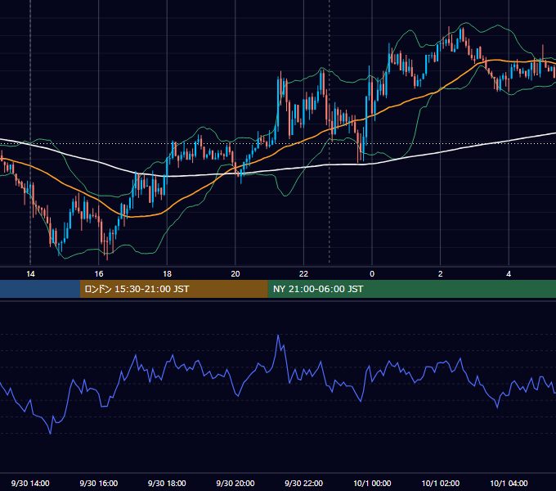Viewport: 556px width, 491px height.
Task: Click the 9/30 22:00 time label
Action: click(x=303, y=483)
